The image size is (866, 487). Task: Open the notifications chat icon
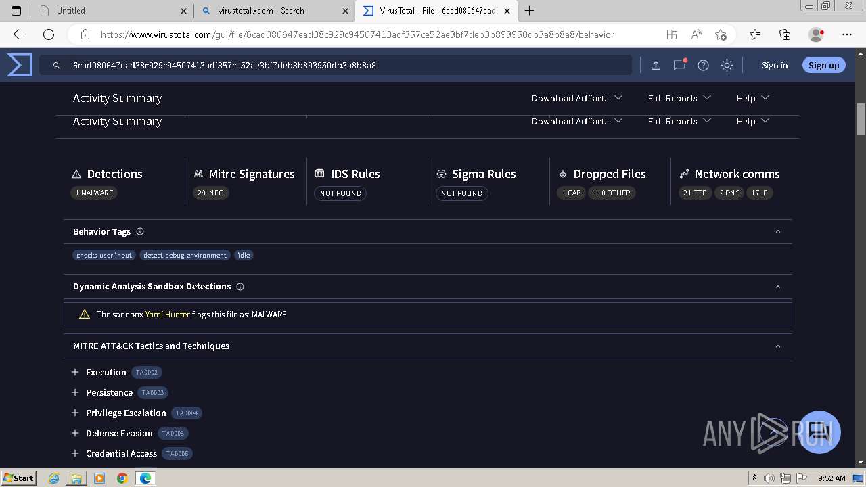(679, 65)
